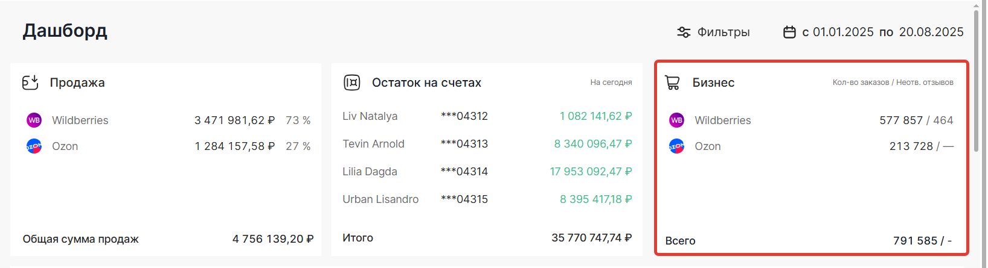Click the Wildberries logo in Бизнес card

676,120
